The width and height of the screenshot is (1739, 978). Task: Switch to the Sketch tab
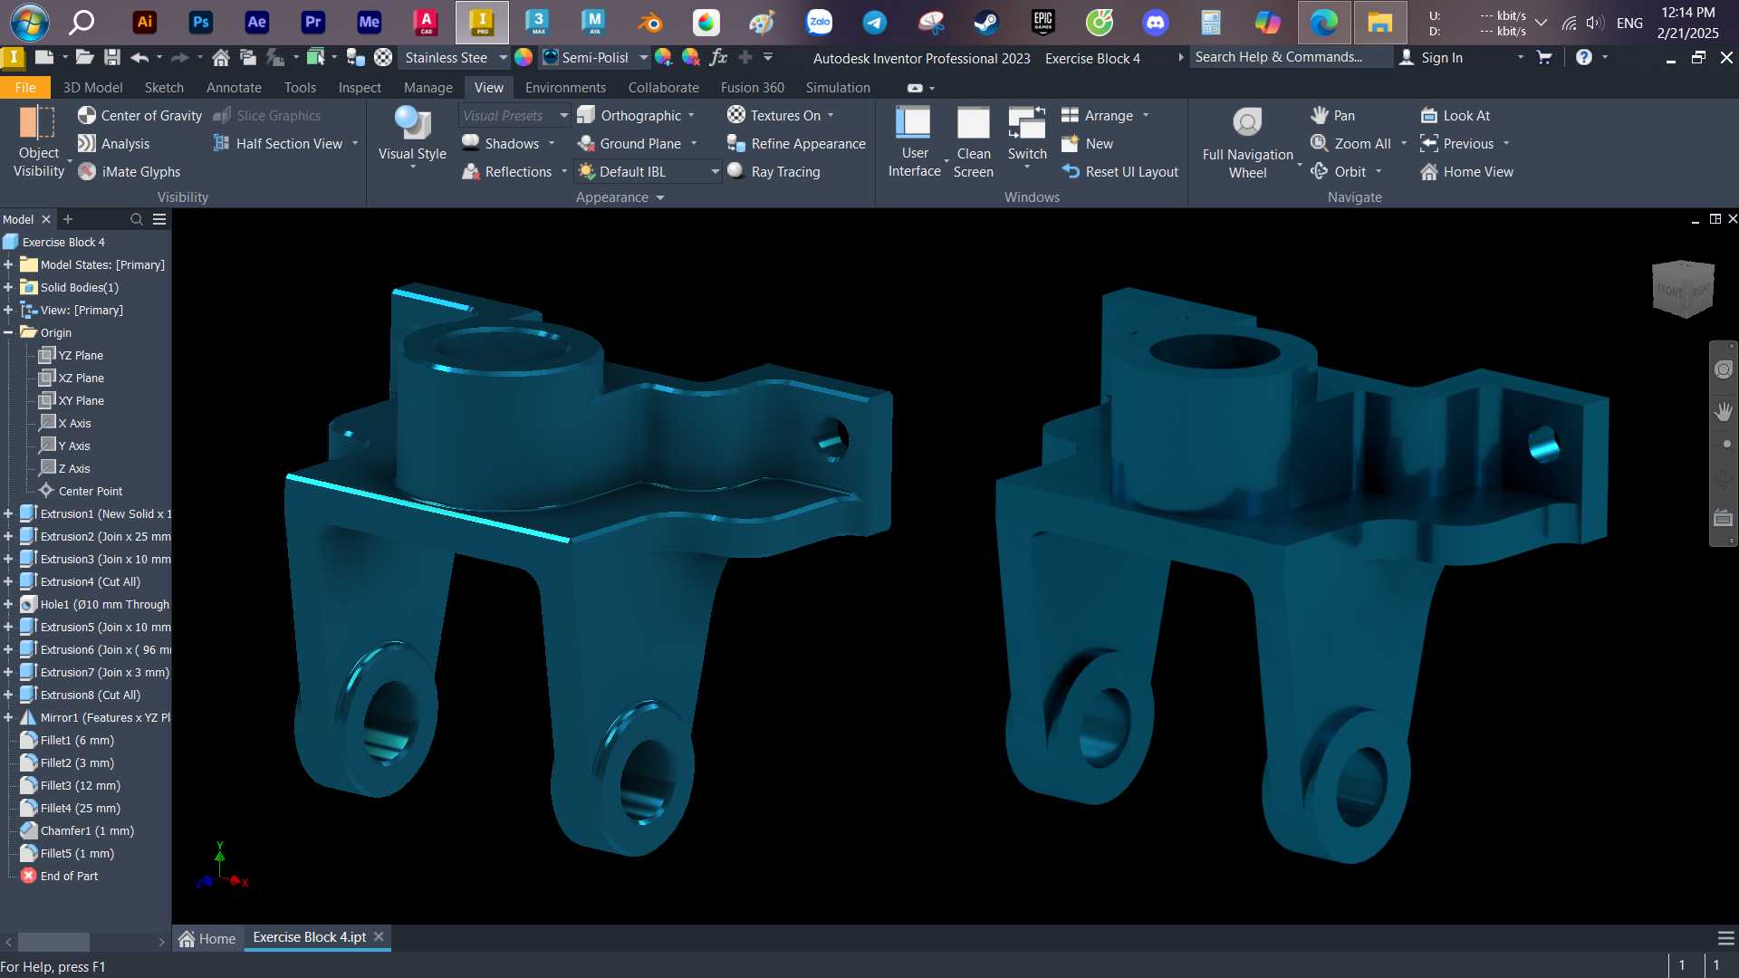click(x=164, y=87)
